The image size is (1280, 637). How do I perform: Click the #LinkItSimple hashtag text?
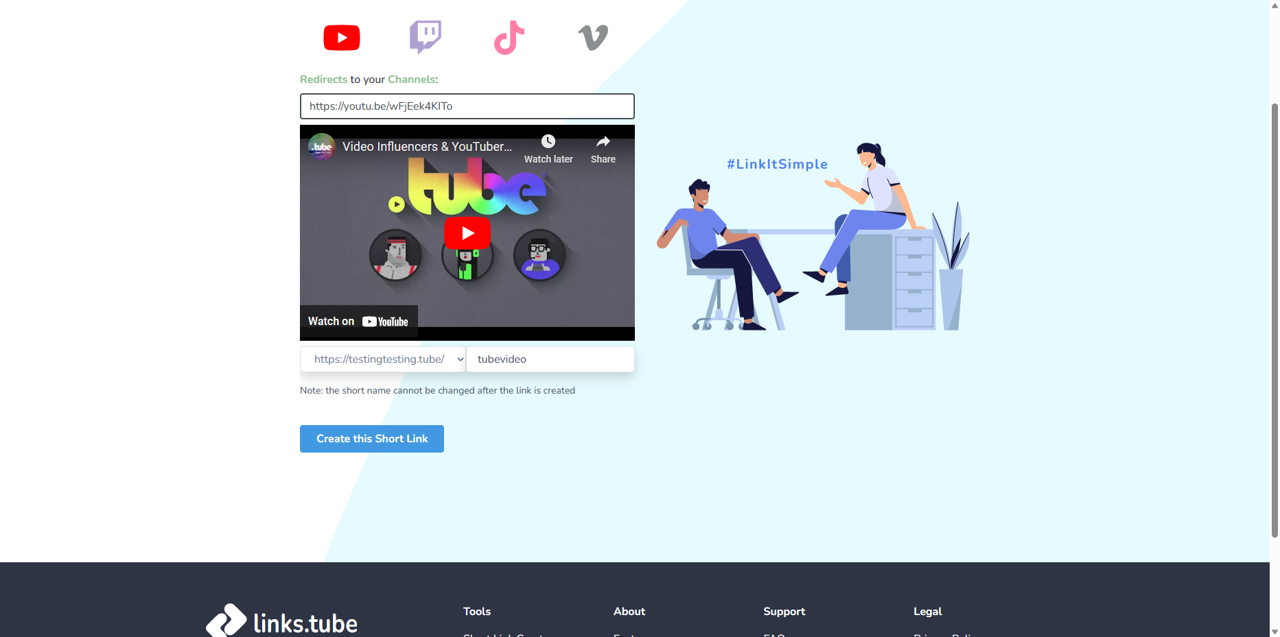(778, 165)
